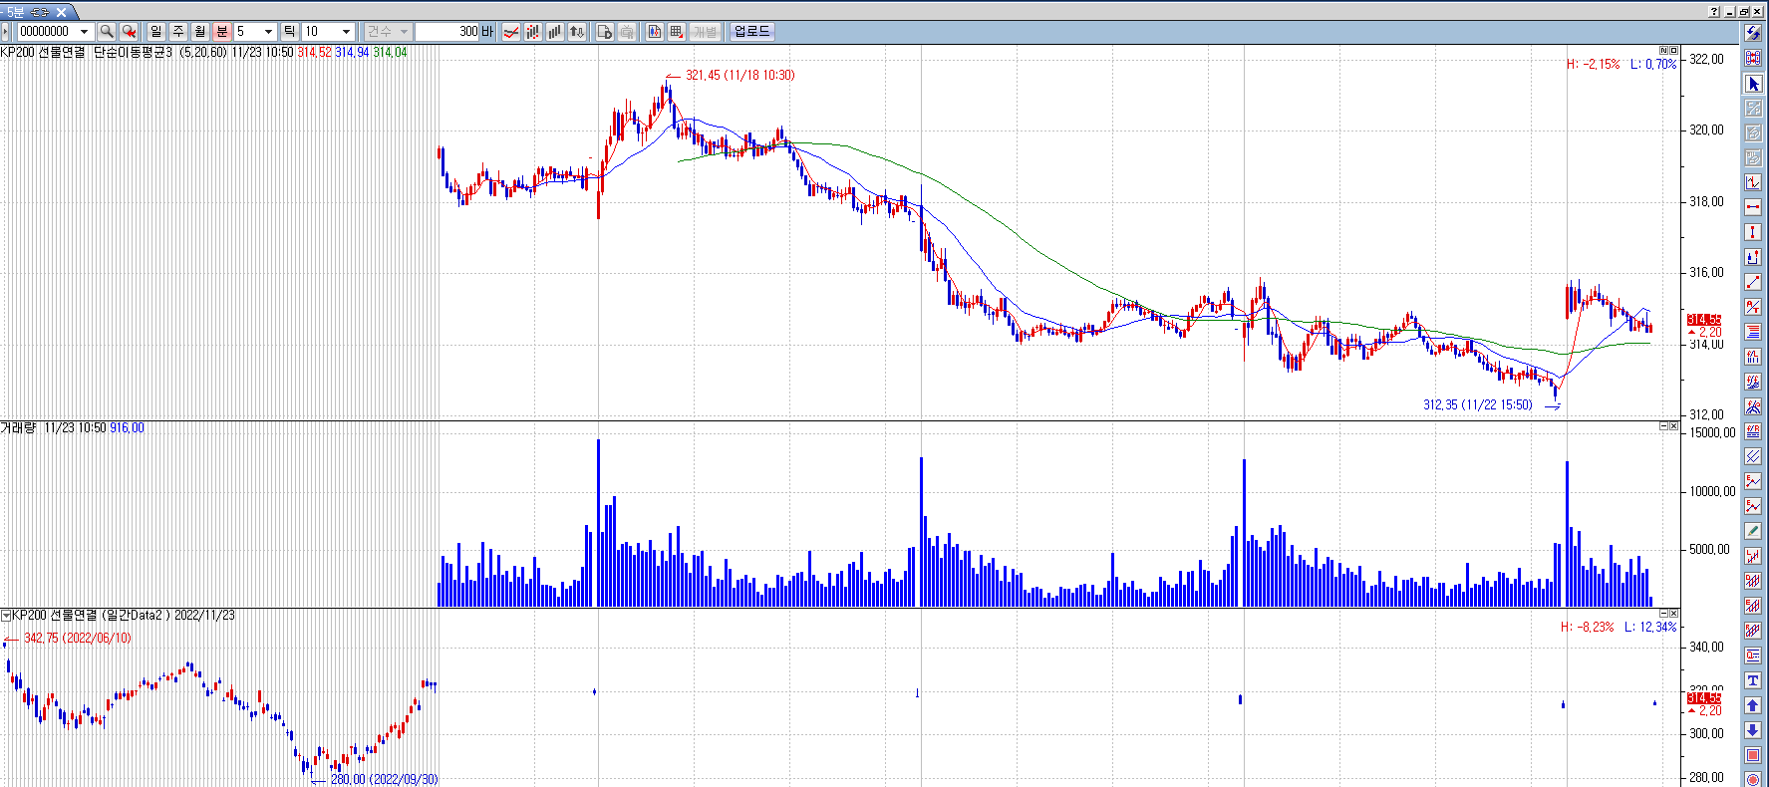Click the blue down arrow marker tool
Viewport: 1769px width, 787px height.
point(1753,730)
